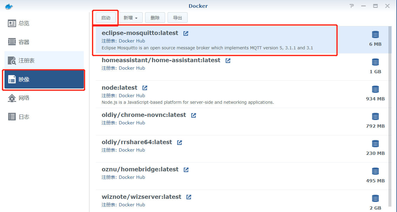Select the 映像 image sidebar item
This screenshot has height=212, width=397.
click(44, 79)
